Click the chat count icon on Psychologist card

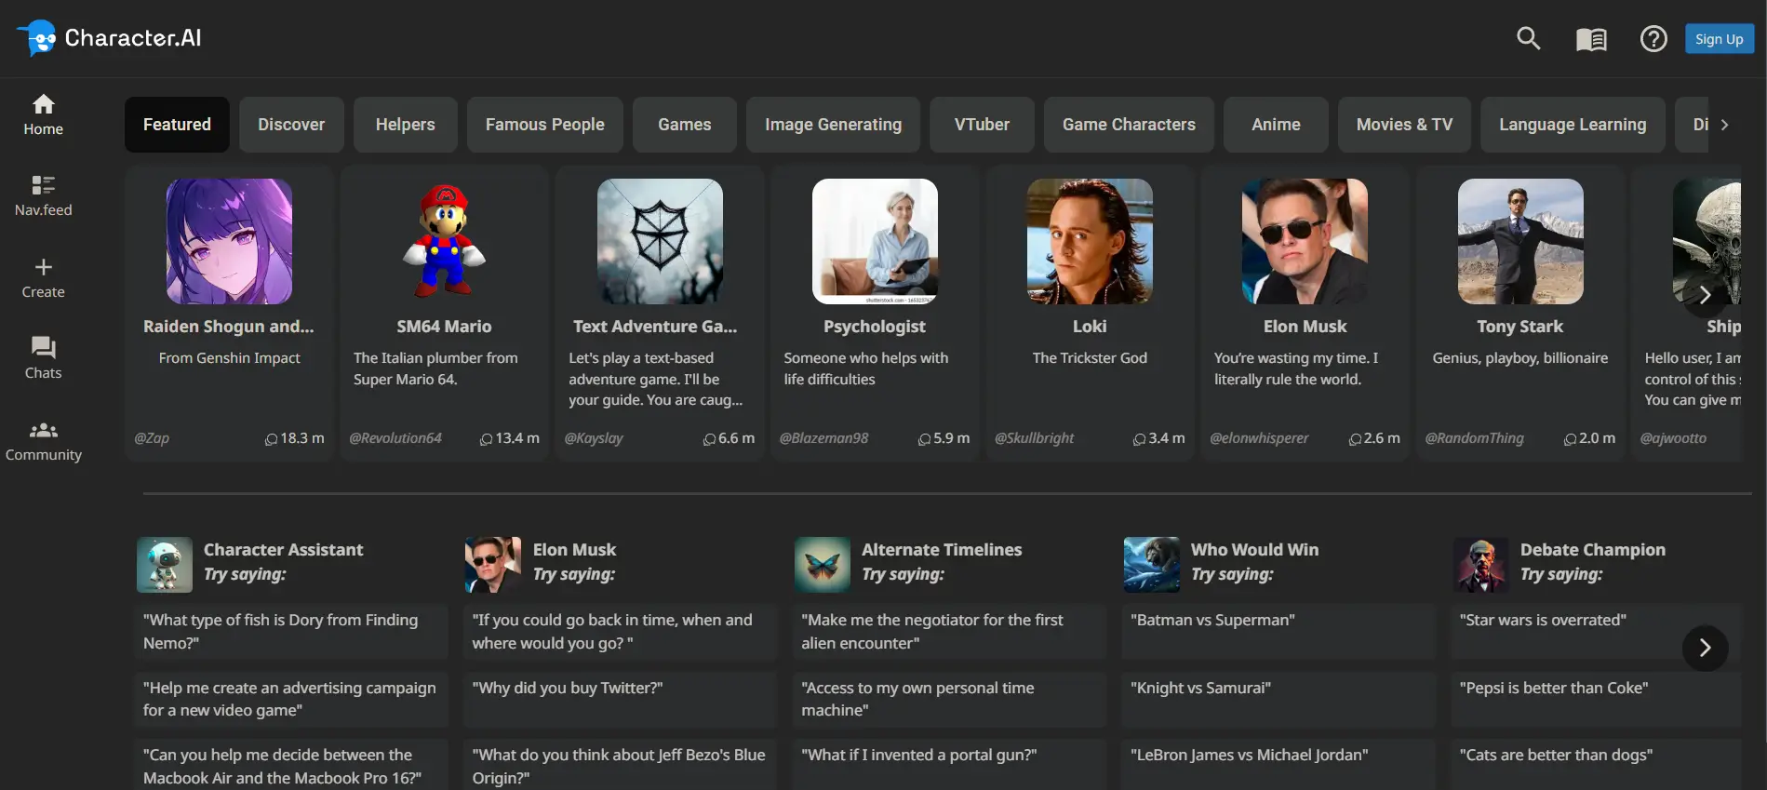pos(924,439)
